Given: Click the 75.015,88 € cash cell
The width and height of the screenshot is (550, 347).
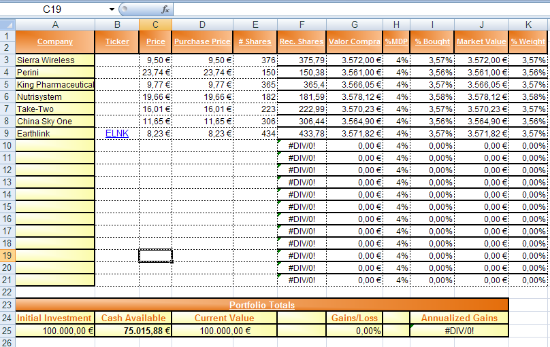Looking at the screenshot, I should point(133,331).
